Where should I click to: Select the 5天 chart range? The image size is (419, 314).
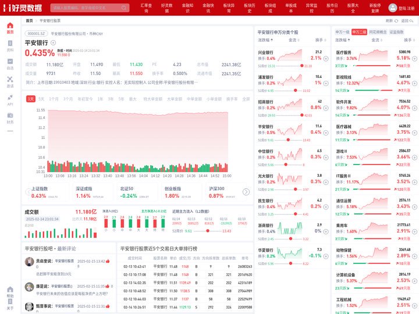(x=41, y=99)
